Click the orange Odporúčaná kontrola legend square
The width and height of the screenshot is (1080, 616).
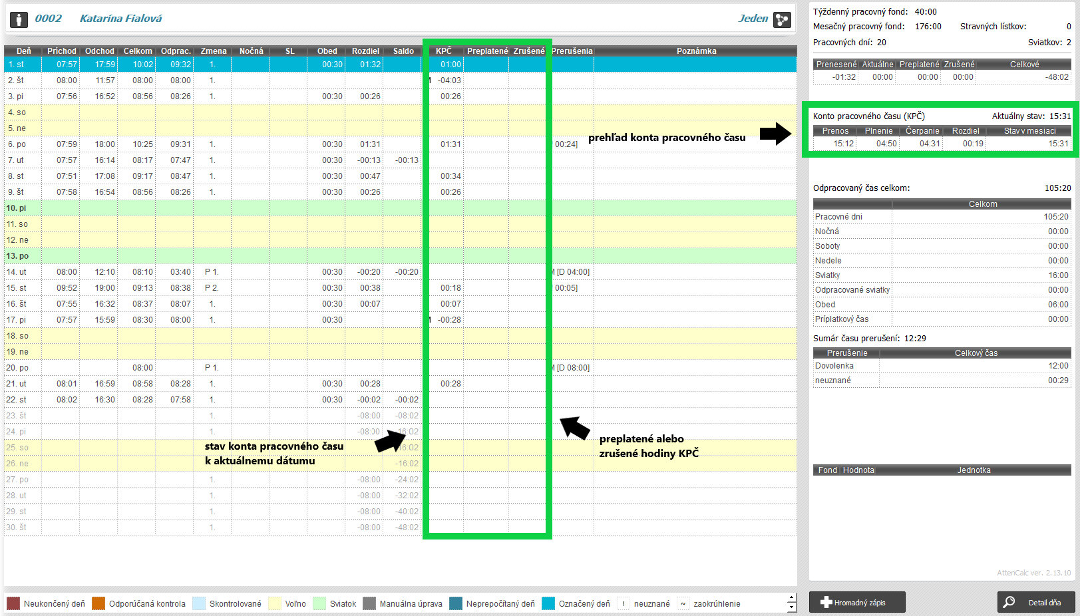98,603
